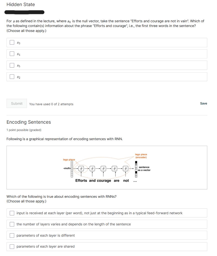Screen dimensions: 217x256
Task: Check the answer option s3
Action: click(x=12, y=42)
